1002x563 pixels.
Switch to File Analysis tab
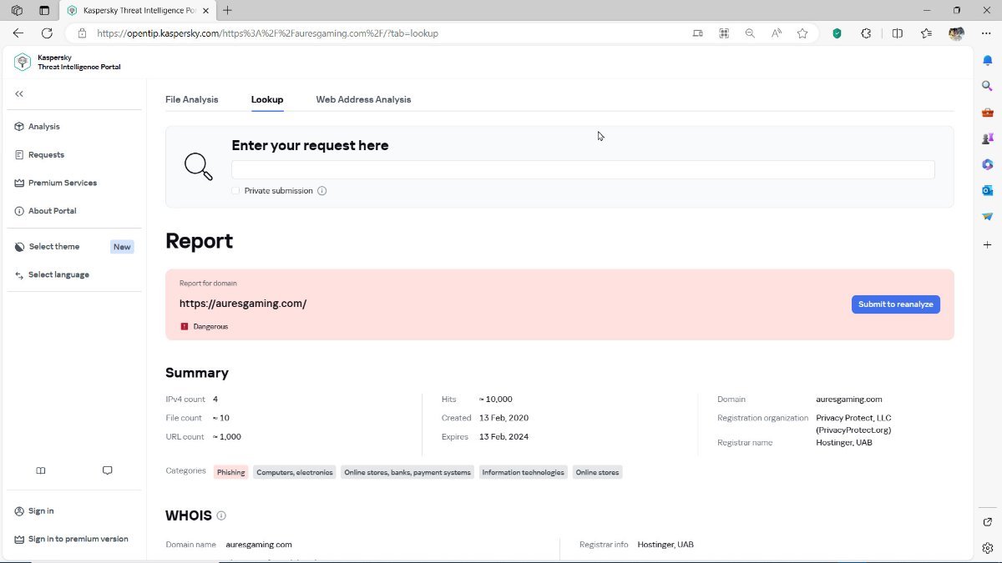[191, 99]
